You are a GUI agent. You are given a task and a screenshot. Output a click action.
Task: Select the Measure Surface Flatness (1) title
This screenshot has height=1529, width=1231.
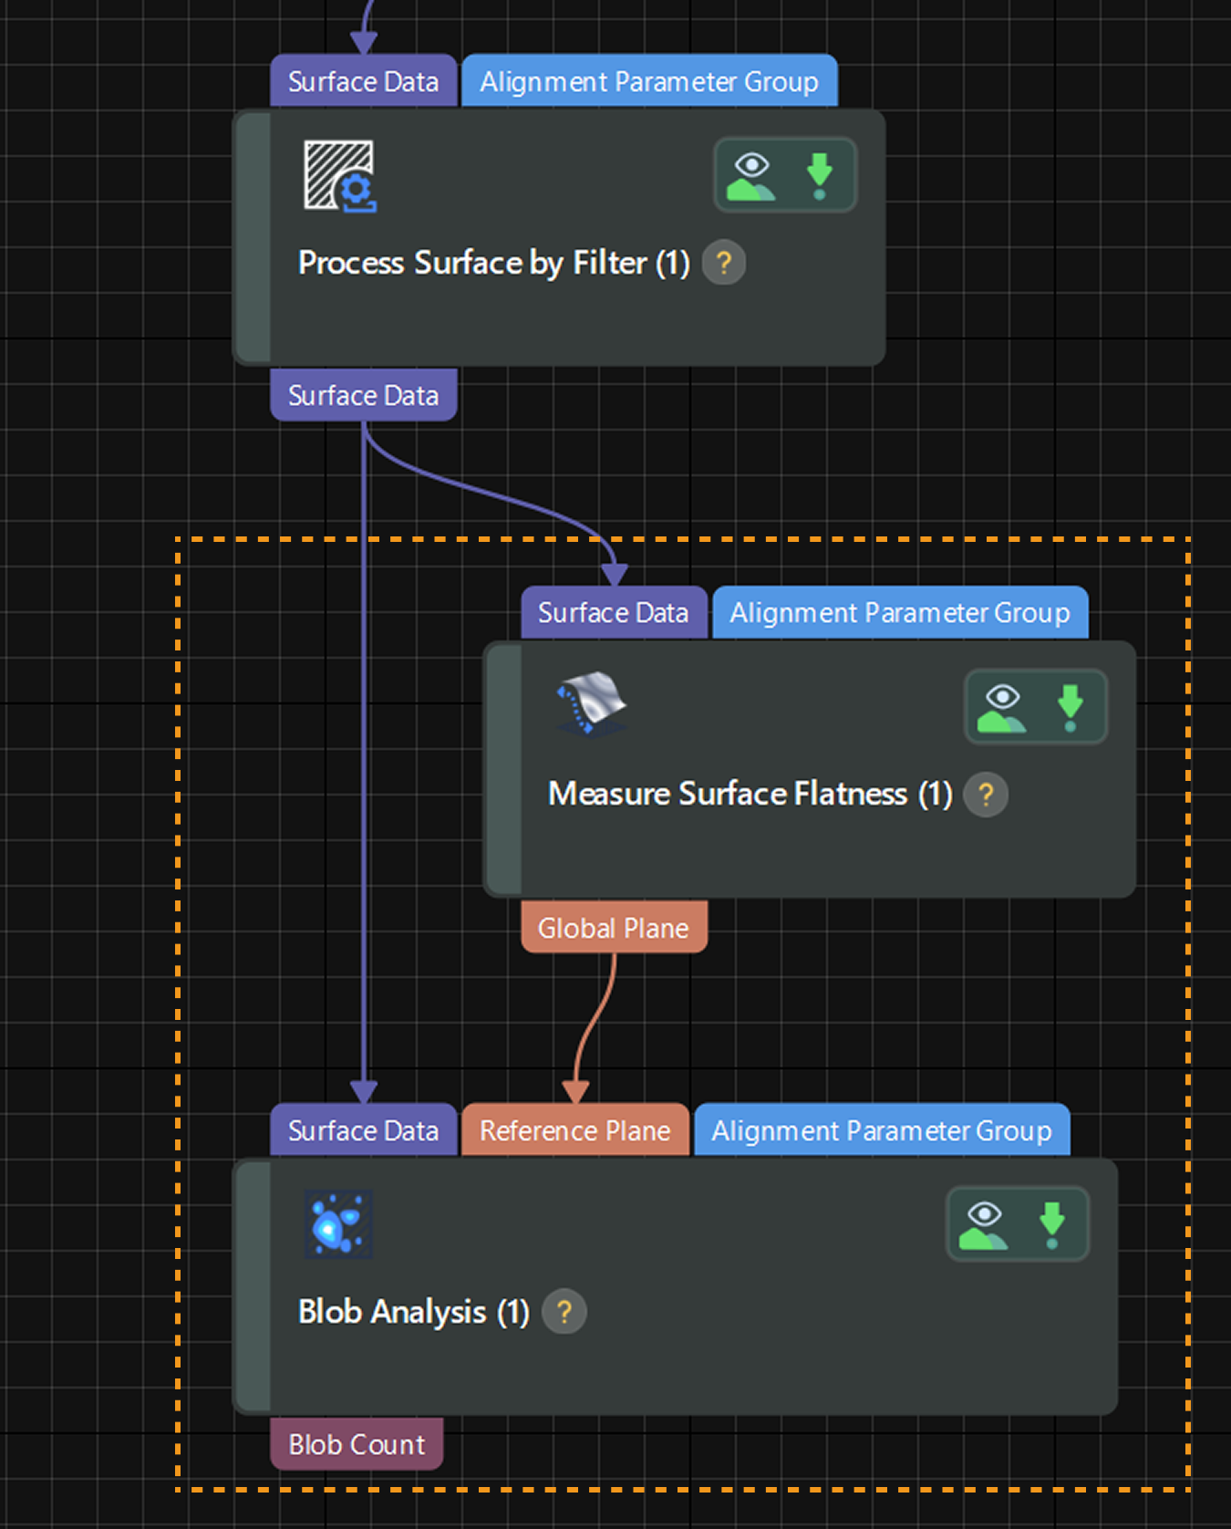tap(750, 794)
